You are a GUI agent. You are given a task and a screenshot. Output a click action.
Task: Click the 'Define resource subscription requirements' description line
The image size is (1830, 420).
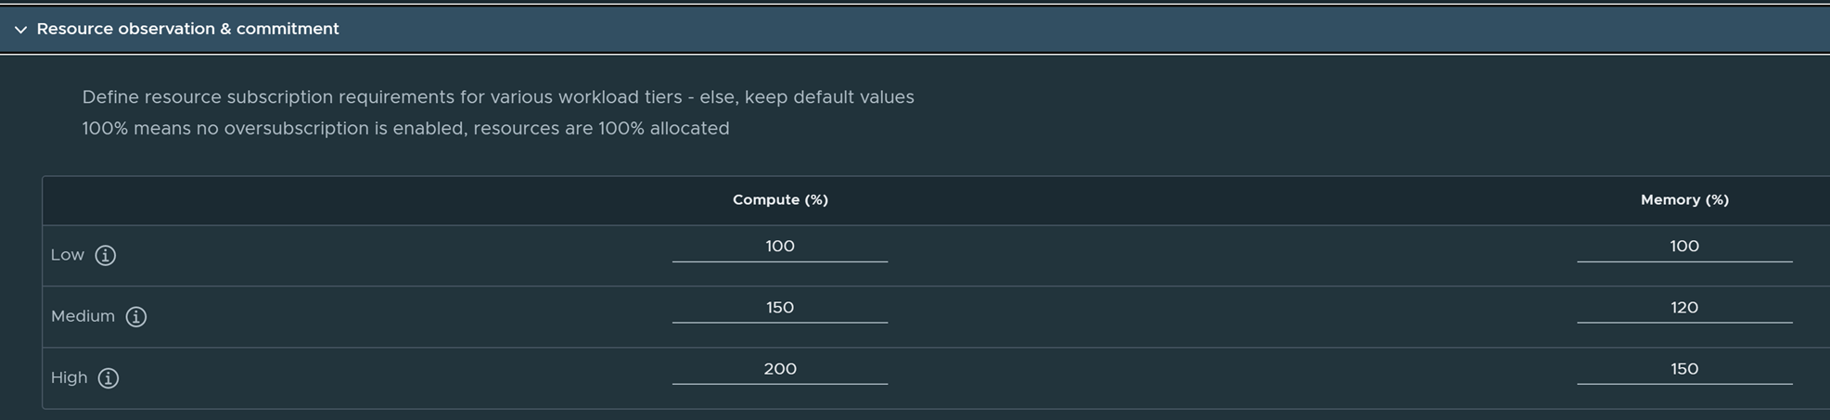[497, 97]
